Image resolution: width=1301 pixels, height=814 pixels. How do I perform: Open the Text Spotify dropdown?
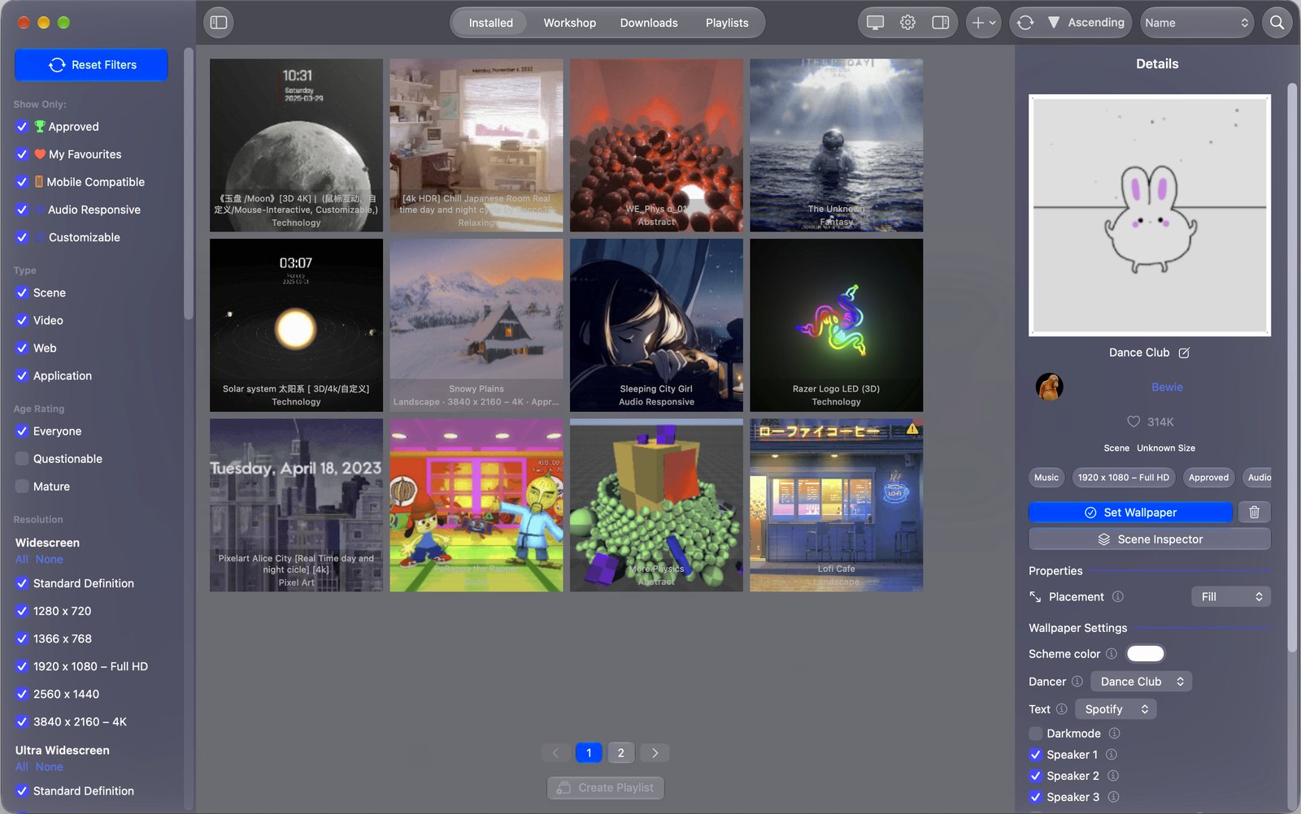1115,708
